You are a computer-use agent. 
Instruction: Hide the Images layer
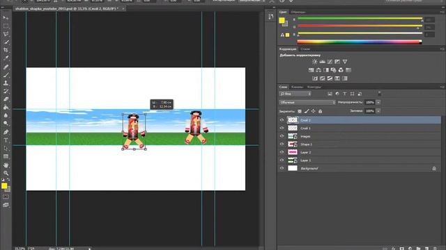(x=282, y=136)
